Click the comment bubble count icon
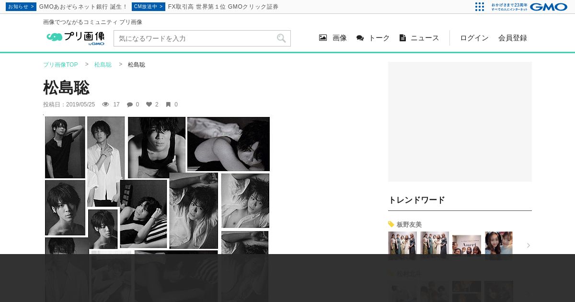The width and height of the screenshot is (575, 302). pos(130,105)
